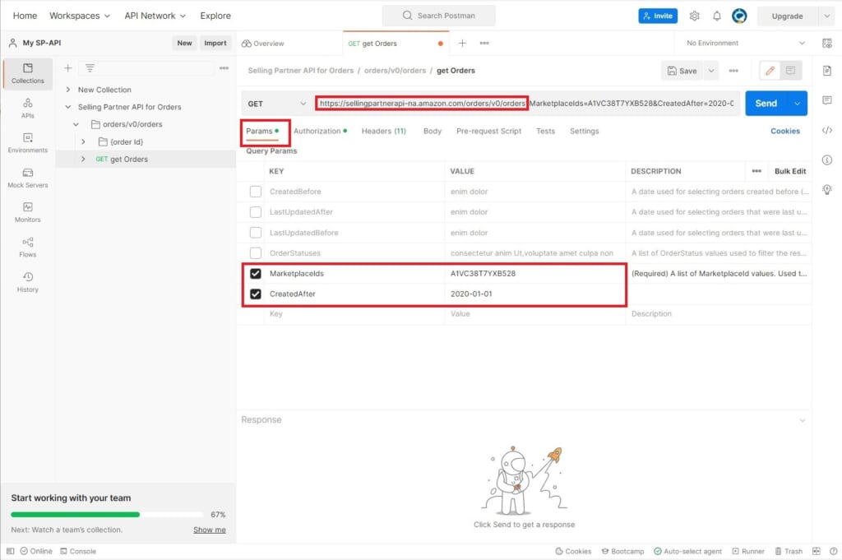Click the MarketplaceIds value A1VC38T7YXB528
The height and width of the screenshot is (560, 842).
[483, 273]
